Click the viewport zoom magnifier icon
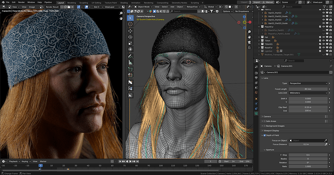 tap(249, 32)
